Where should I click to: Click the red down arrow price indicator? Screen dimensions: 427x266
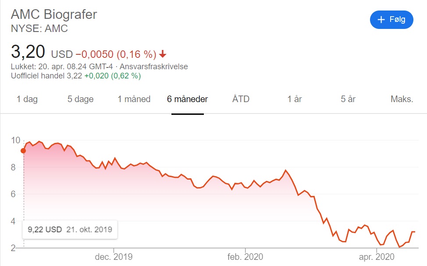click(163, 54)
